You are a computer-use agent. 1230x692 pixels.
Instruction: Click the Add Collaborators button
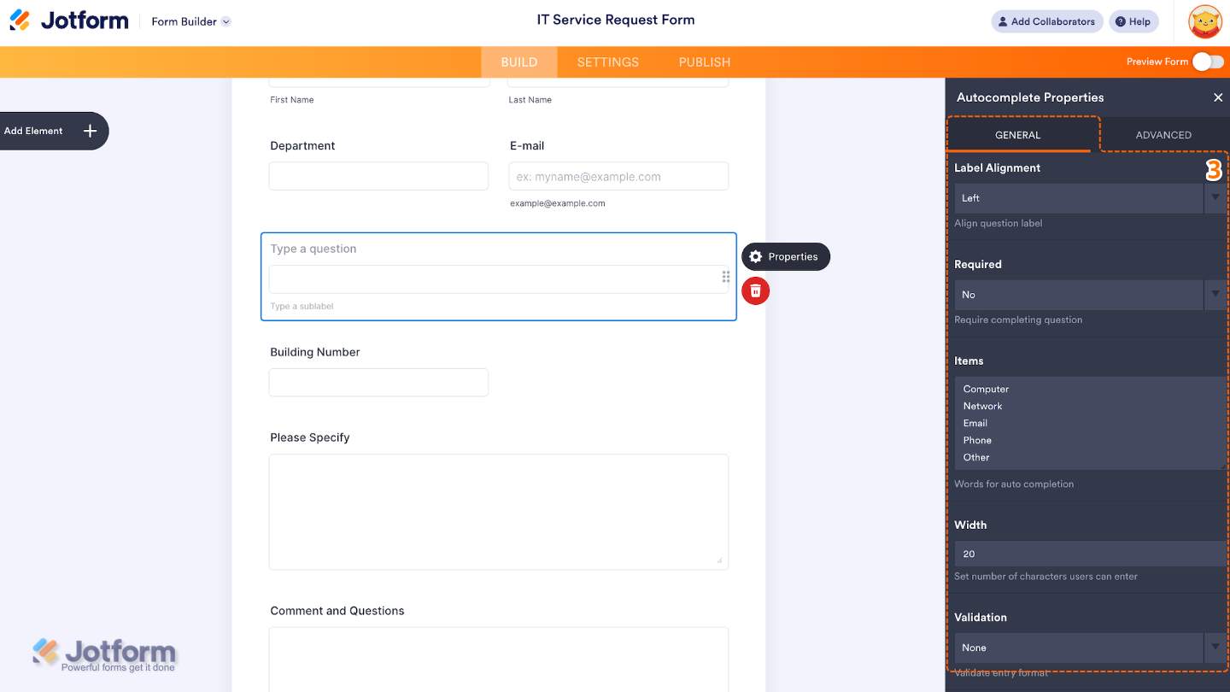(x=1046, y=21)
